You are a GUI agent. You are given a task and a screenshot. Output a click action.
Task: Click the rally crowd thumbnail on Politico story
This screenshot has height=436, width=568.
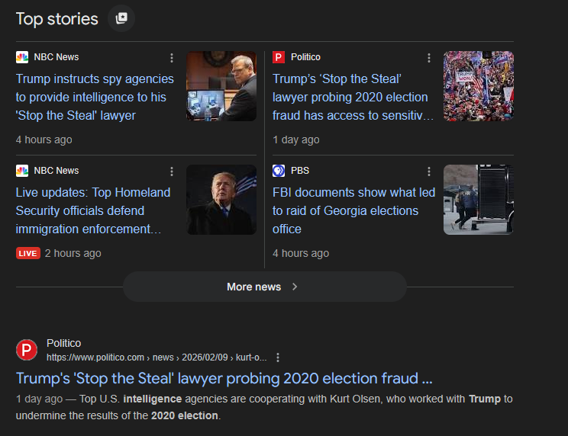tap(479, 86)
